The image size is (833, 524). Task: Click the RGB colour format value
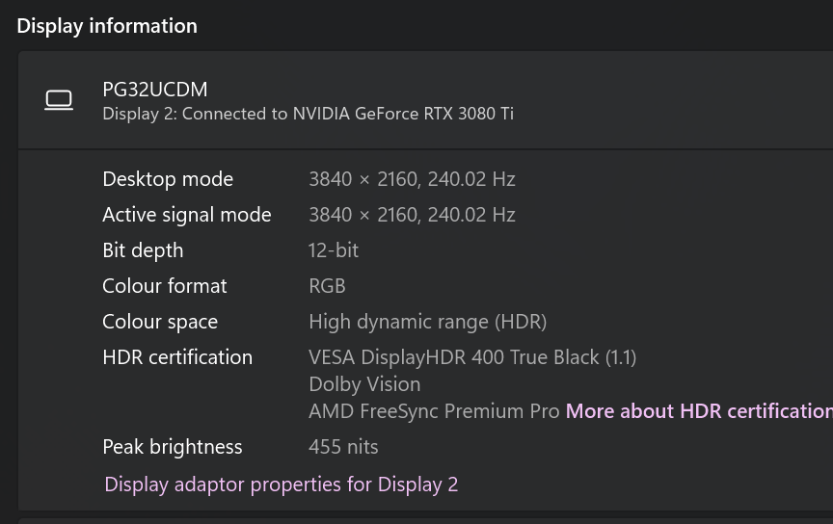click(x=327, y=286)
